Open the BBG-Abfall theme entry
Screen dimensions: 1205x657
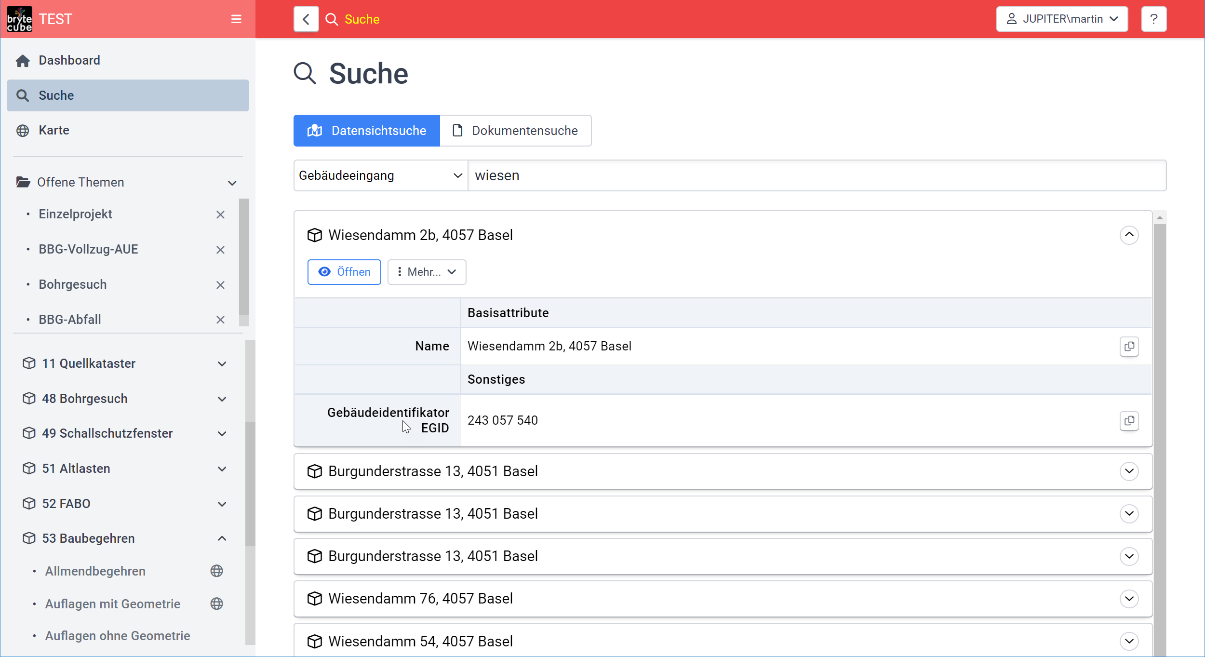(x=70, y=320)
